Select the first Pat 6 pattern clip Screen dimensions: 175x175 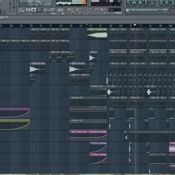(x=54, y=56)
